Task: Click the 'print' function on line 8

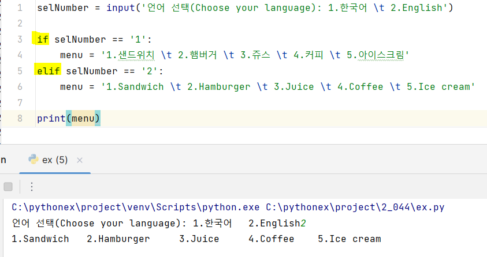Action: pyautogui.click(x=51, y=118)
